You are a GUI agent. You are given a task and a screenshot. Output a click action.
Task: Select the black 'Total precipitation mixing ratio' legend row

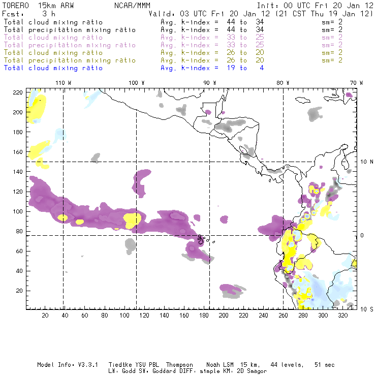70,30
